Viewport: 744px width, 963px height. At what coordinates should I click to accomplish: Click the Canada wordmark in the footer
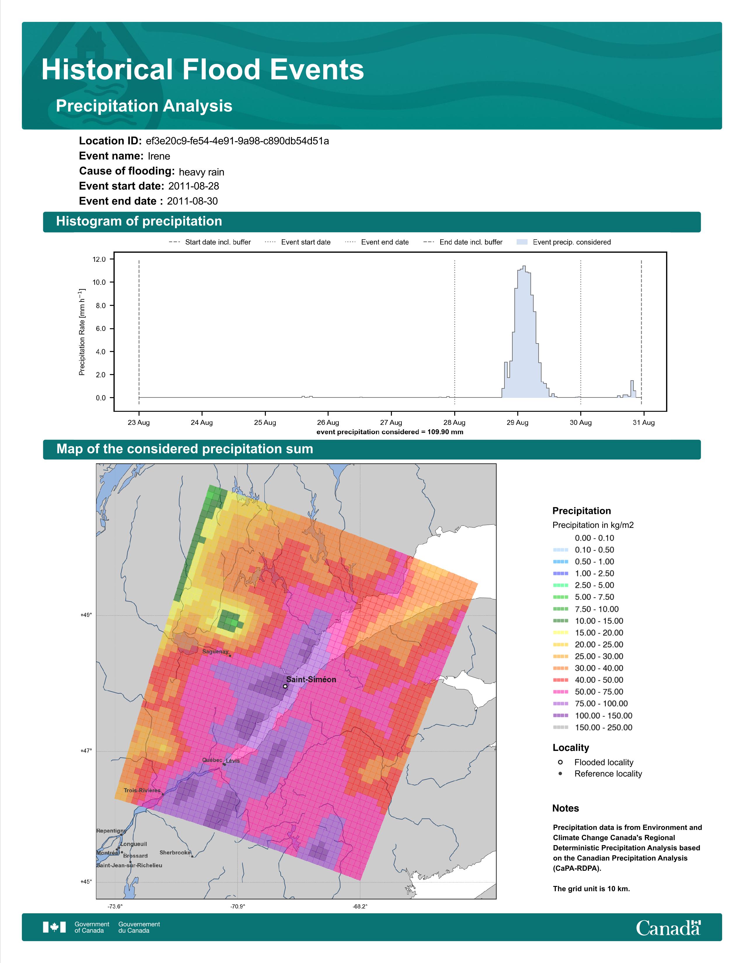(668, 927)
